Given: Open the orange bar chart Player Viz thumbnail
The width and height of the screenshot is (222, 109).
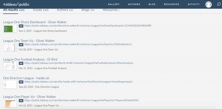Looking at the screenshot, I should (10, 103).
